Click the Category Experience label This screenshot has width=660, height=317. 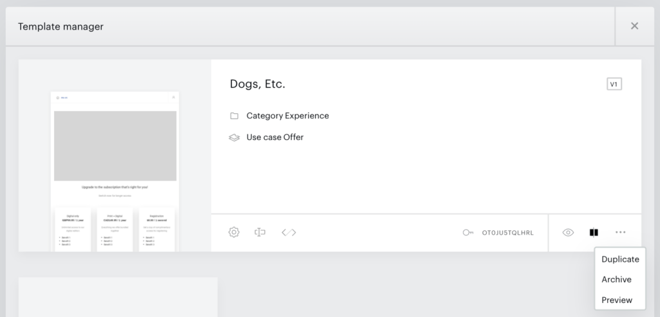pos(288,116)
